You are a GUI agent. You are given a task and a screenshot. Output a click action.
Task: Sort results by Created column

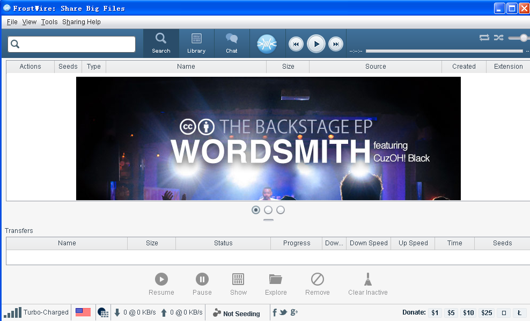(463, 67)
